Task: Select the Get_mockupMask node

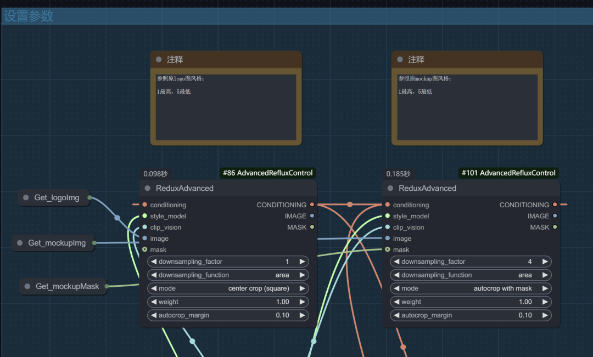Action: tap(63, 286)
